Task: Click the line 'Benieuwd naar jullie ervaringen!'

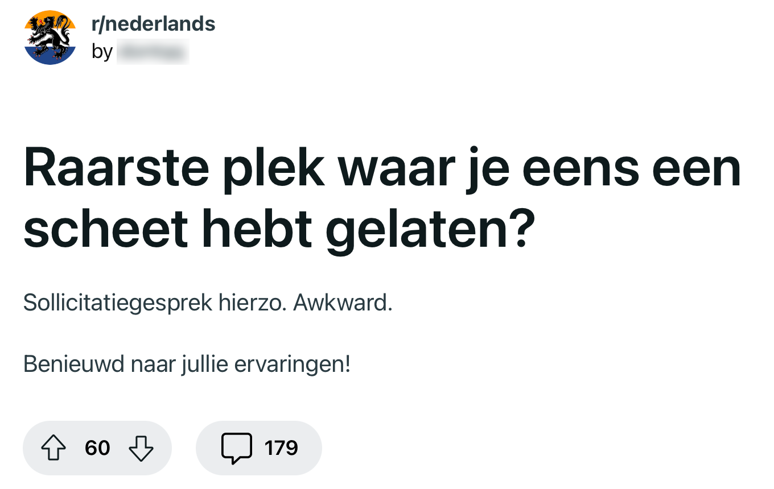Action: (x=187, y=363)
